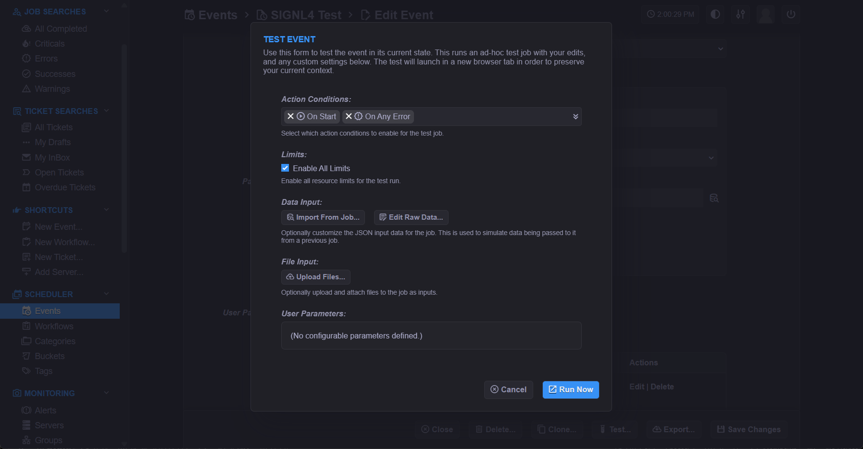
Task: Toggle the Enable All Limits checkbox
Action: click(x=285, y=168)
